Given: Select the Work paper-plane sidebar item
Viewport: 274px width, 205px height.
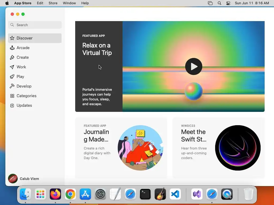Looking at the screenshot, I should pyautogui.click(x=35, y=67).
